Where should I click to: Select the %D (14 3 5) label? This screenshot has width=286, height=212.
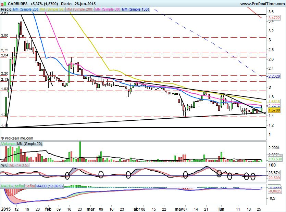click(18, 165)
